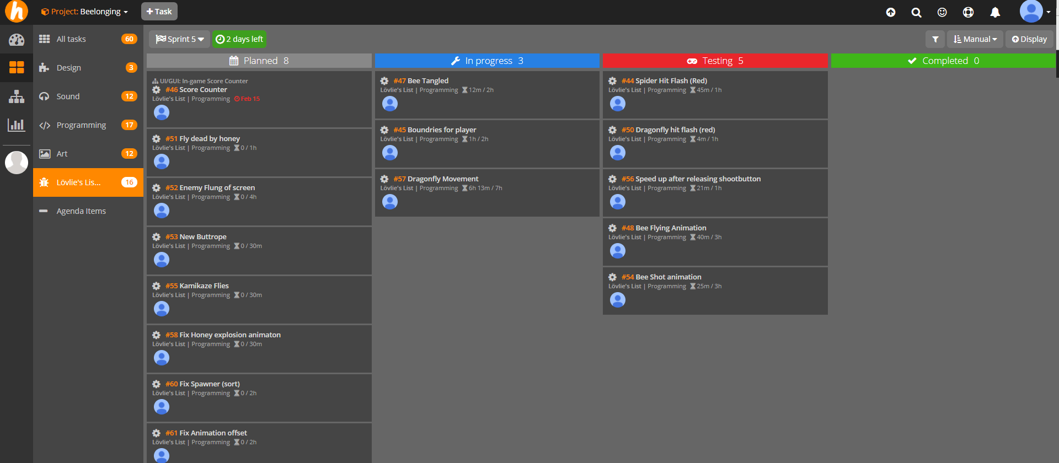Click assignee avatar on Bee Flying Animation card

618,251
